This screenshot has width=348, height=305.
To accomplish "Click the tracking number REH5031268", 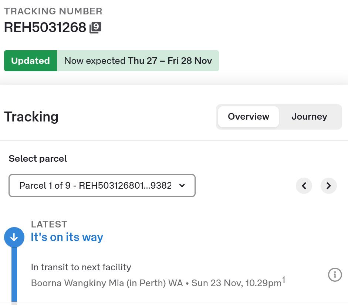I will (x=45, y=27).
